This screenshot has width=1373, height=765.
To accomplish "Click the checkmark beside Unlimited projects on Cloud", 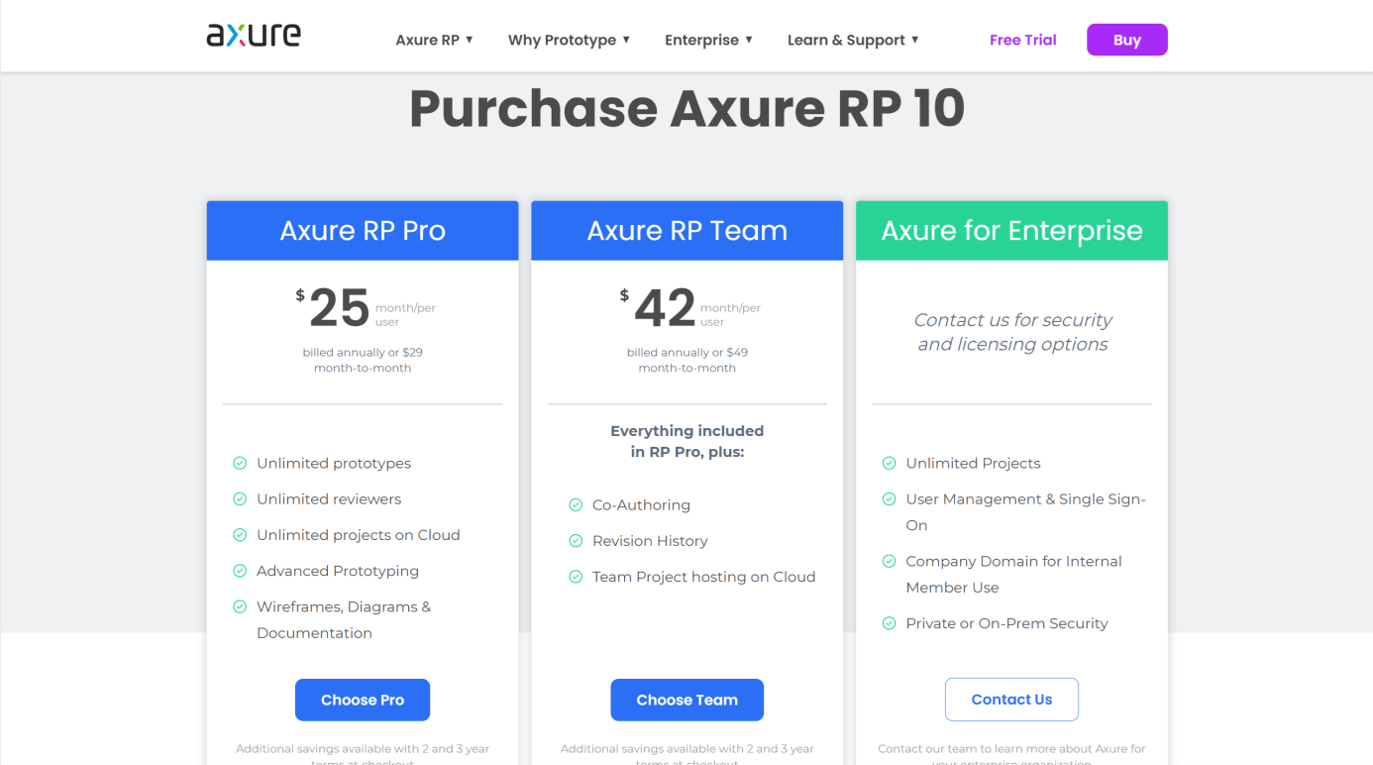I will [x=240, y=534].
